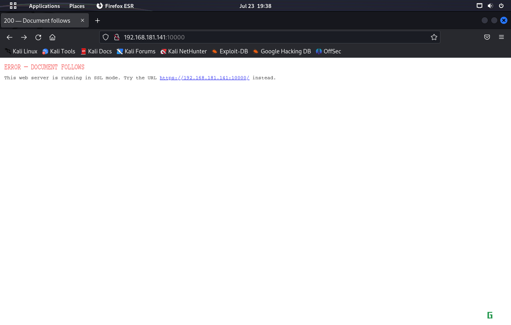Open Firefox ESR app menu in top bar
This screenshot has height=325, width=511.
(x=115, y=6)
